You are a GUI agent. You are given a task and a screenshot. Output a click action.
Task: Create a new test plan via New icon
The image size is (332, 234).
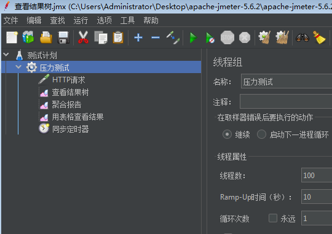(12, 37)
